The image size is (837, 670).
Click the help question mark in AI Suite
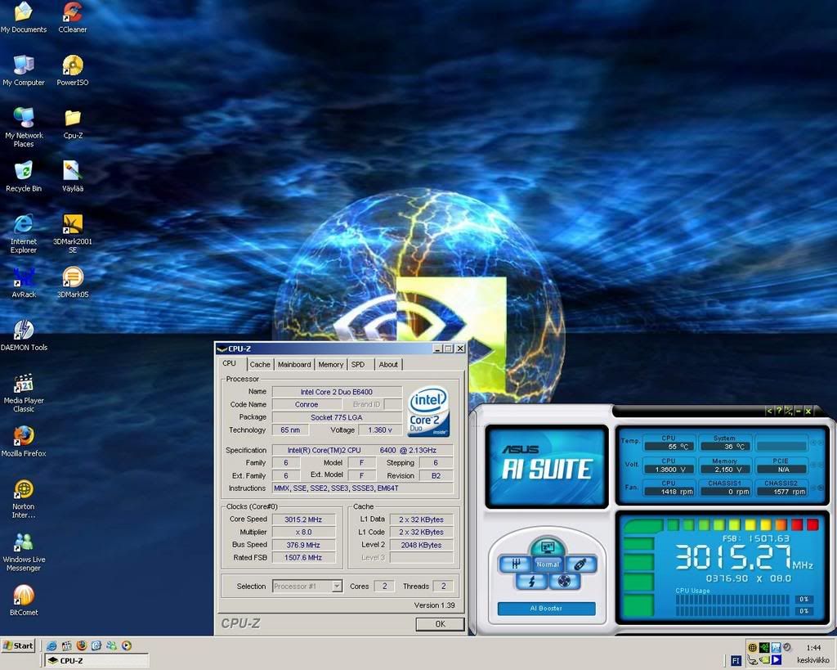click(778, 411)
